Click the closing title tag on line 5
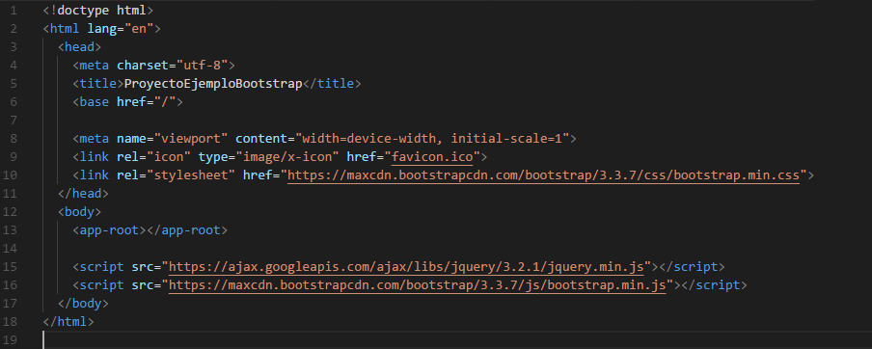872x349 pixels. point(332,84)
